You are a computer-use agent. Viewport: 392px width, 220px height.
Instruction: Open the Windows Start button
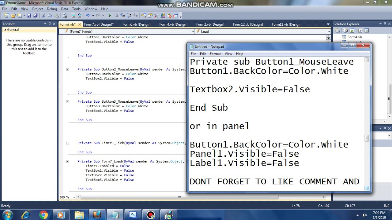pyautogui.click(x=8, y=215)
